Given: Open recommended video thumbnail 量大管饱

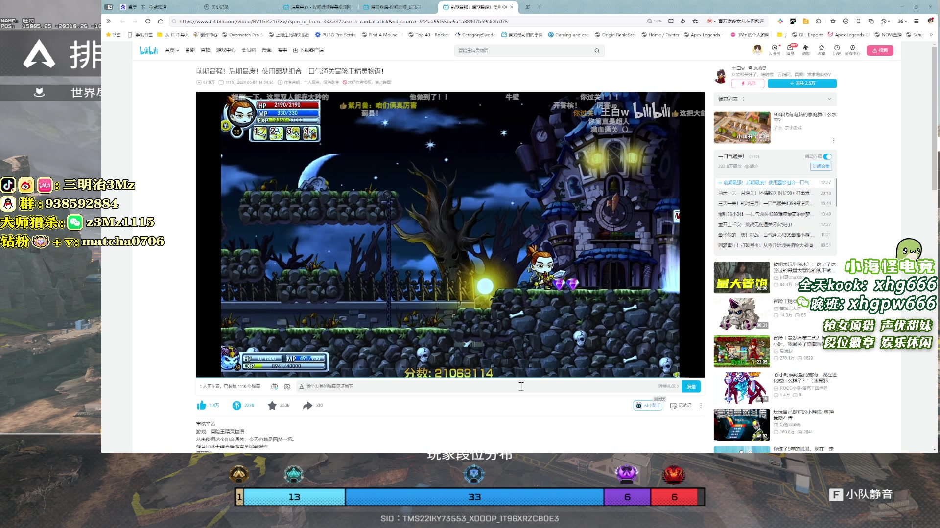Looking at the screenshot, I should pyautogui.click(x=742, y=277).
